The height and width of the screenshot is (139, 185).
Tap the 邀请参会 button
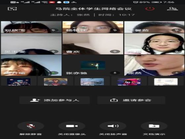[131, 100]
